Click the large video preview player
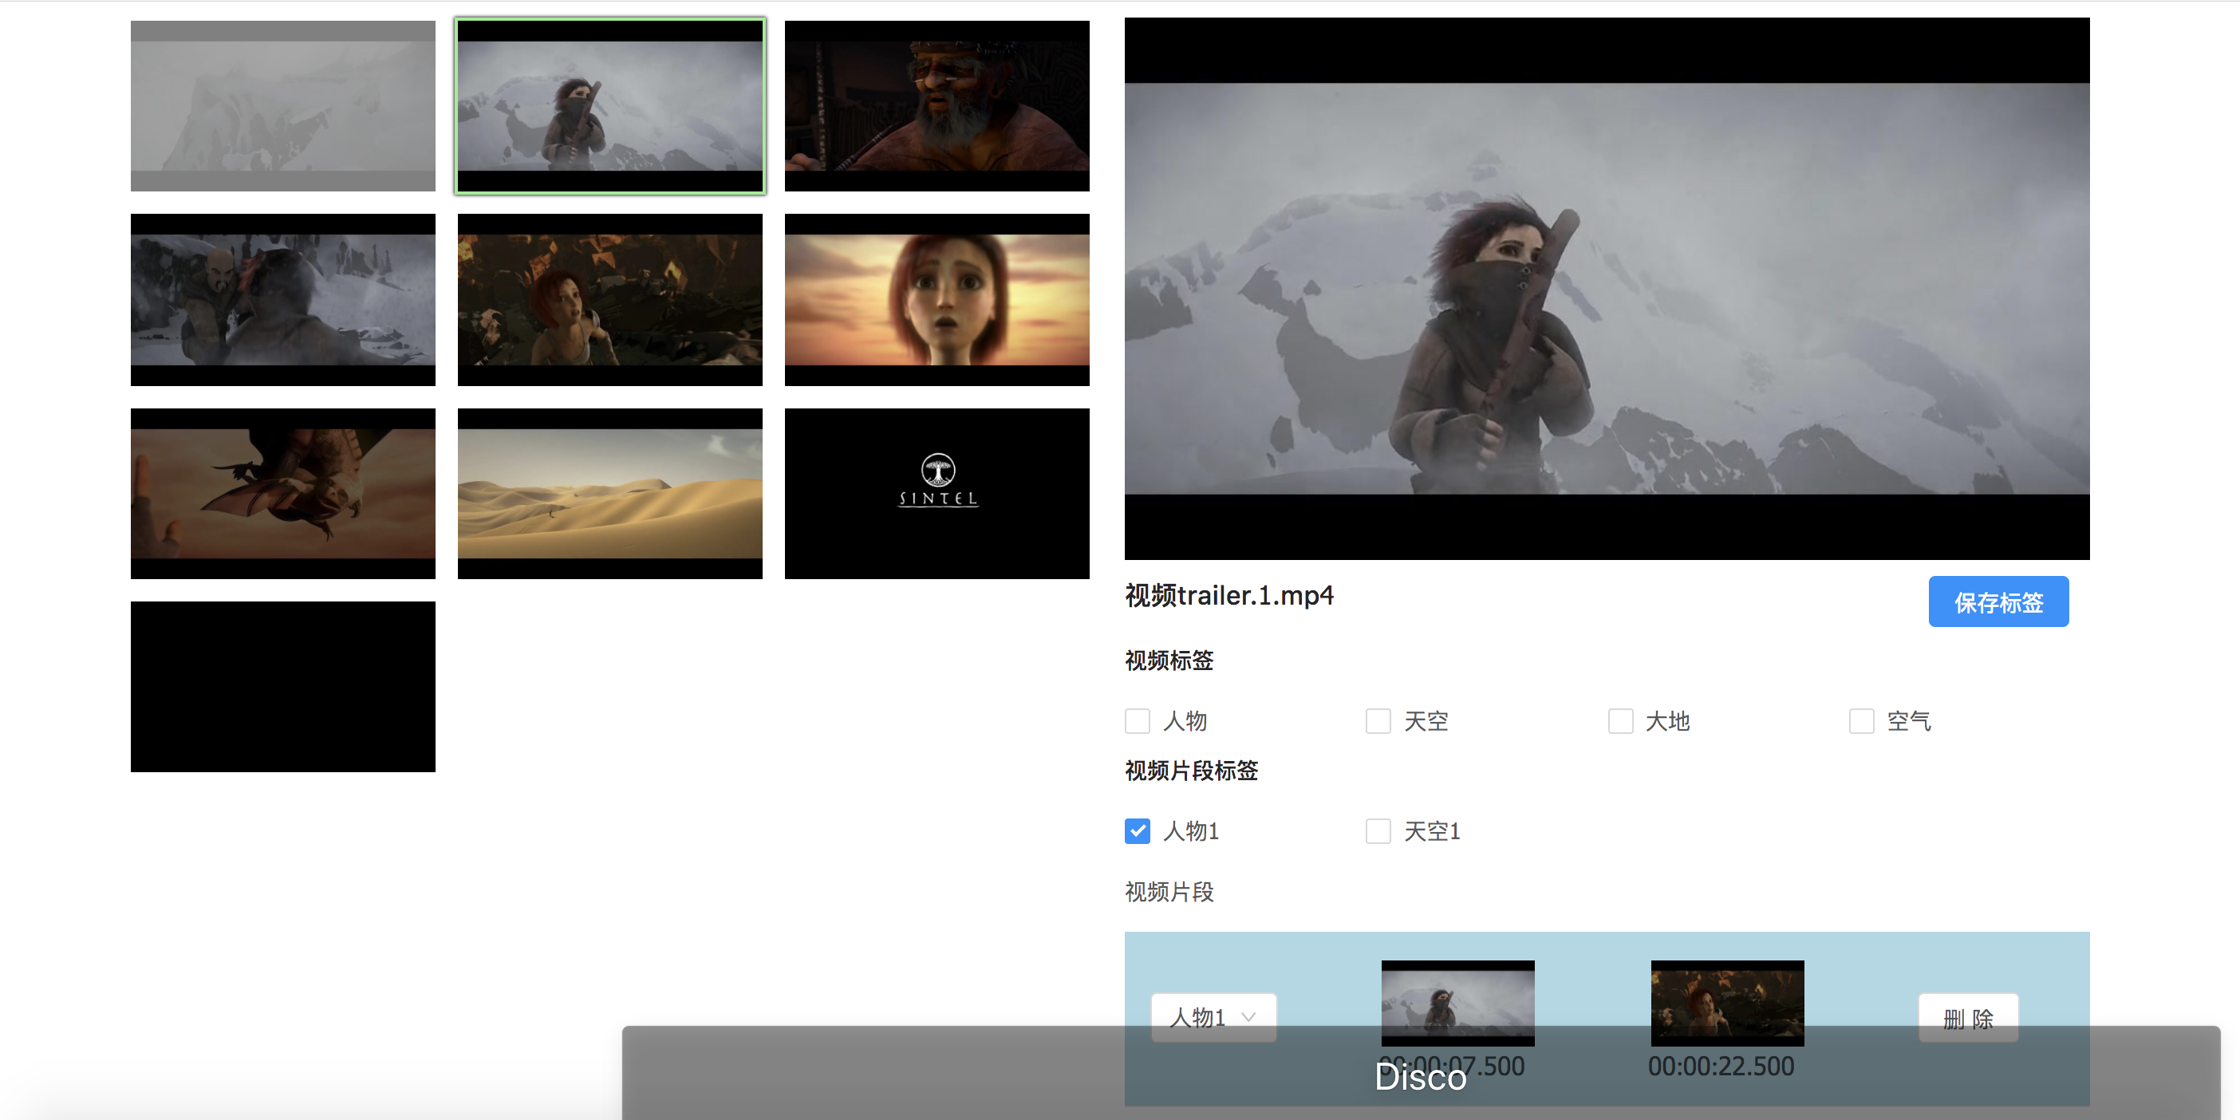Image resolution: width=2240 pixels, height=1120 pixels. (1606, 288)
